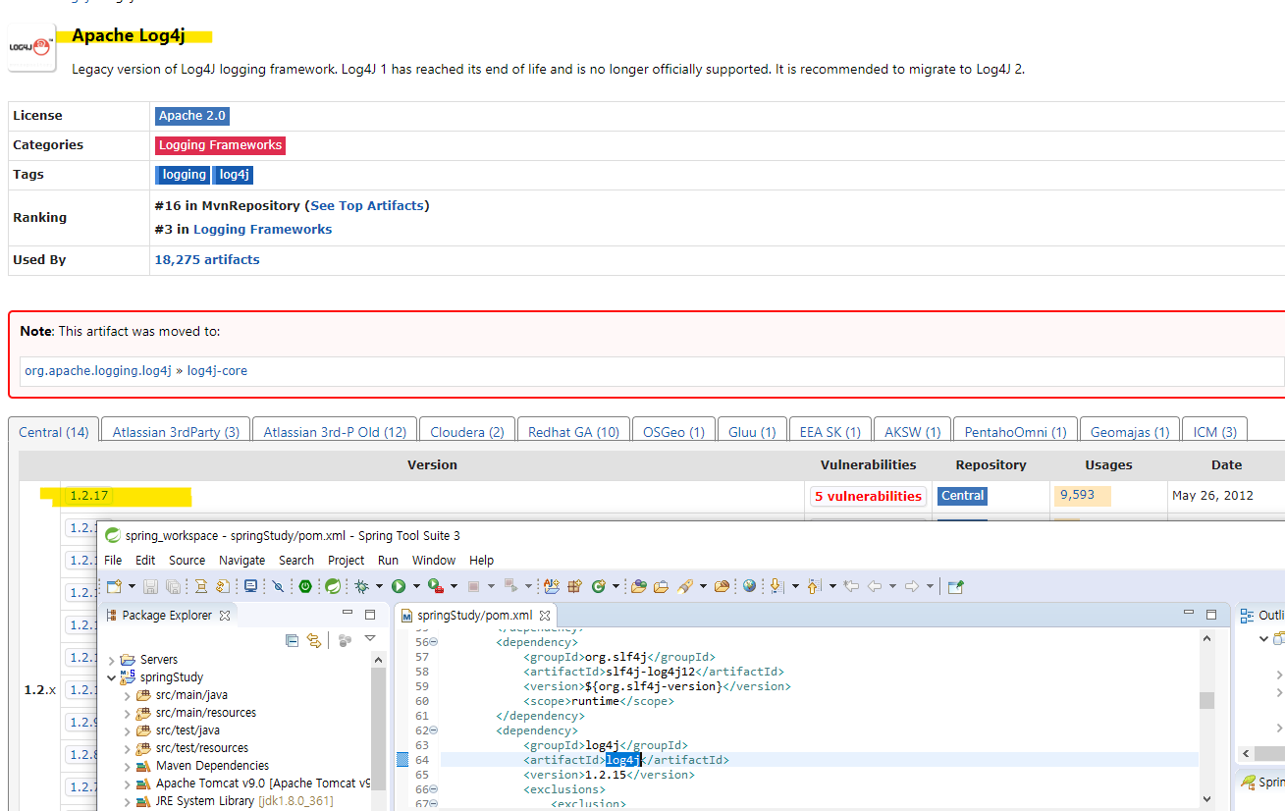This screenshot has width=1285, height=811.
Task: Click the Pin Editor toolbar icon
Action: click(955, 586)
